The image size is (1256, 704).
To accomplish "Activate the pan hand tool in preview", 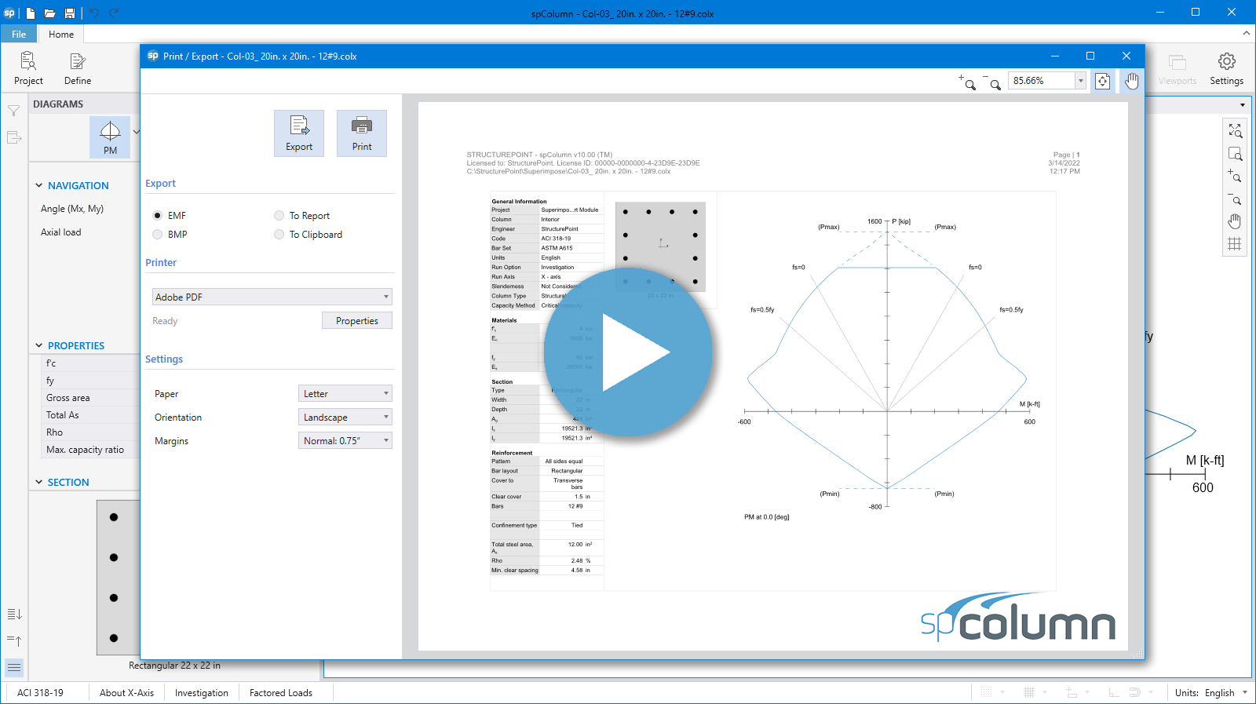I will tap(1131, 81).
